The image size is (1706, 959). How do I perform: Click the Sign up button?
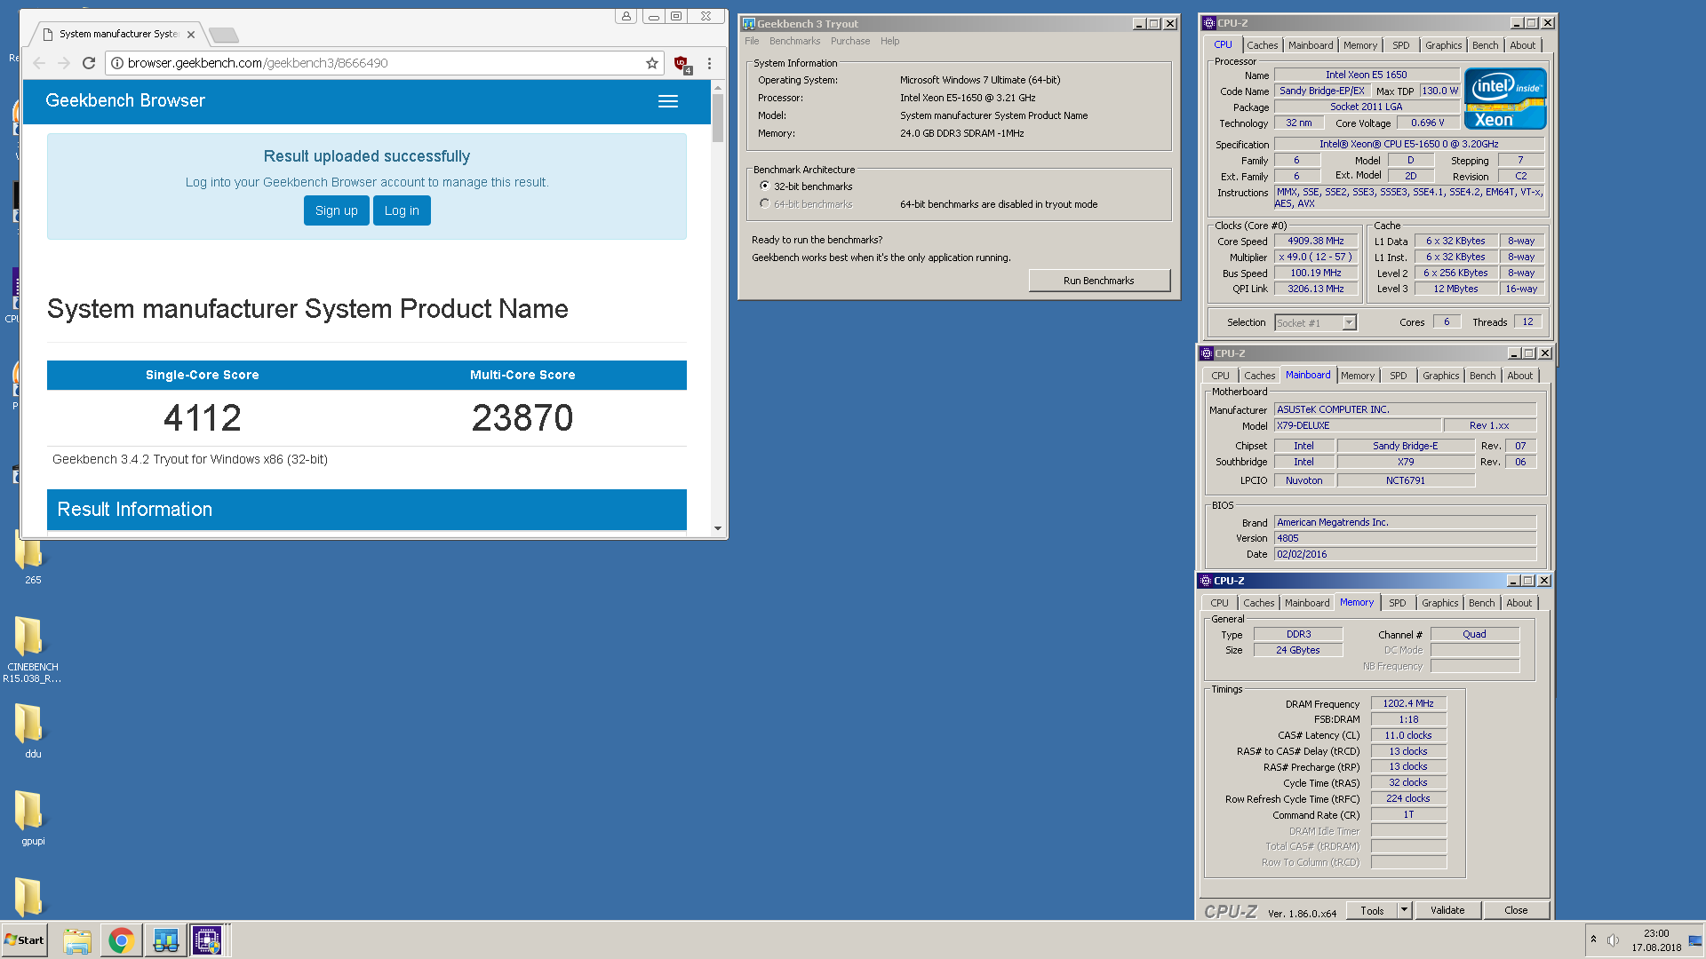coord(336,210)
